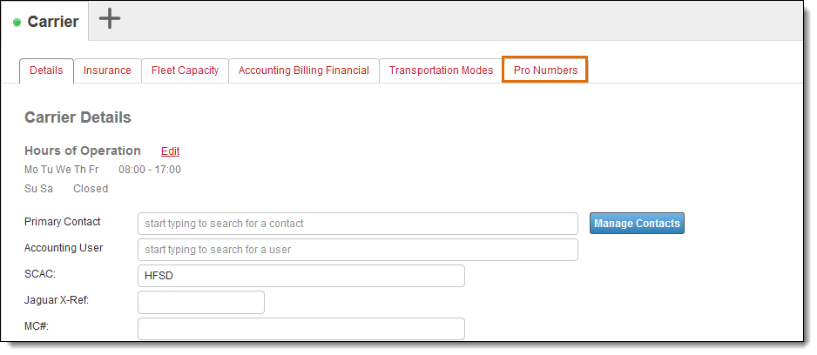This screenshot has width=817, height=355.
Task: Open the Details tab
Action: (46, 70)
